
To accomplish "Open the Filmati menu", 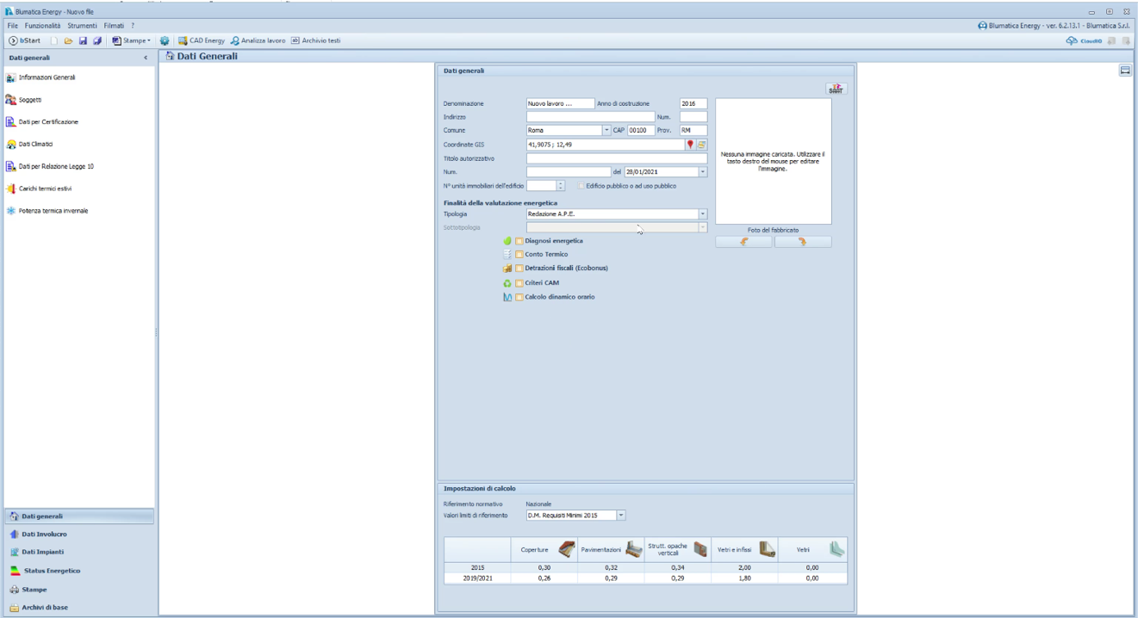I will (115, 26).
